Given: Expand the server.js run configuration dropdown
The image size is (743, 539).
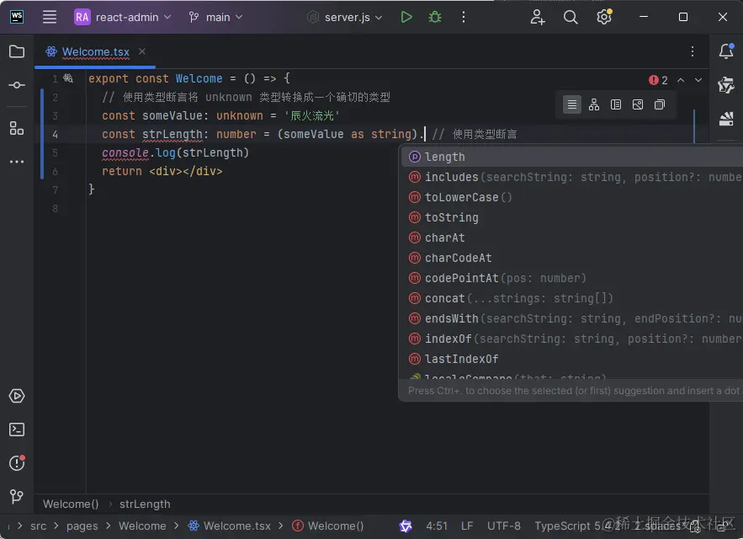Looking at the screenshot, I should click(345, 17).
